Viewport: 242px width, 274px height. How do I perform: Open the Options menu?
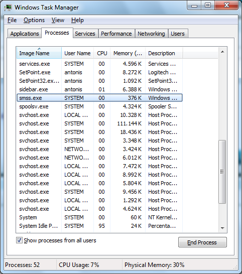(x=34, y=20)
